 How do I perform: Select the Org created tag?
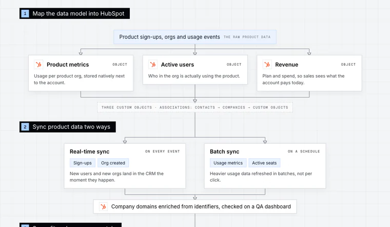tap(113, 163)
